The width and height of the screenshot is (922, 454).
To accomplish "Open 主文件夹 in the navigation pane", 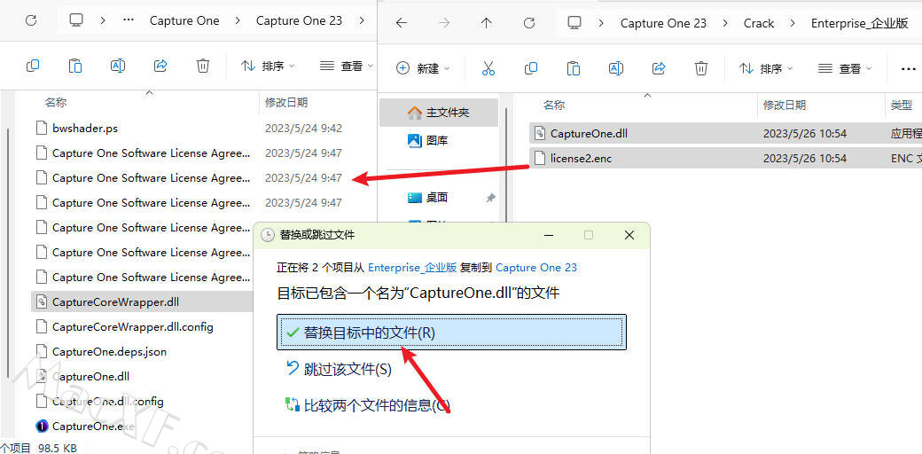I will coord(439,113).
